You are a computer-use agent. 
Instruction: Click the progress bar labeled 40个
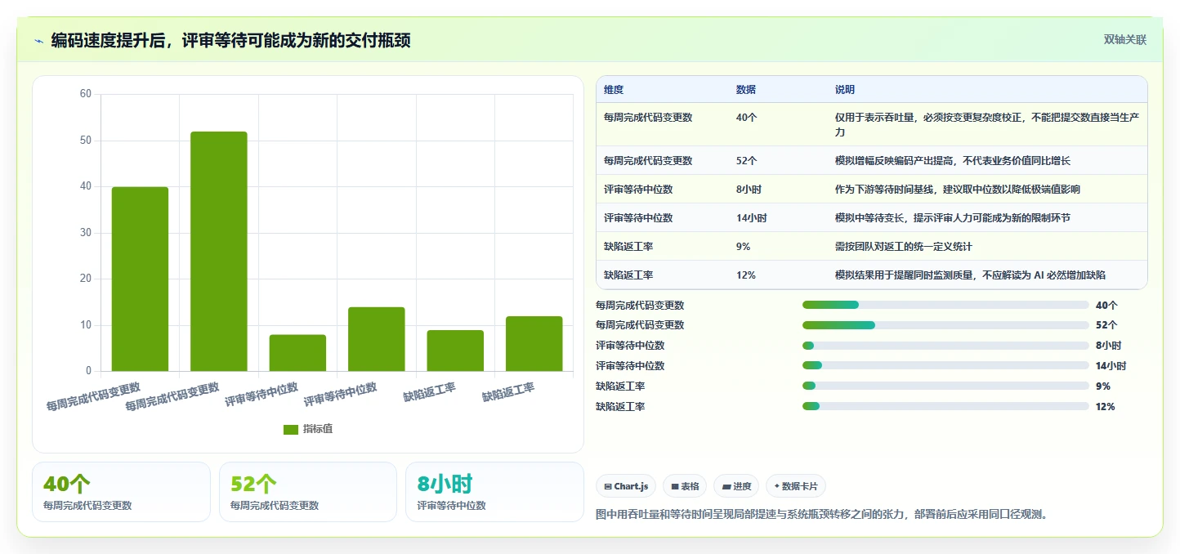click(x=945, y=305)
